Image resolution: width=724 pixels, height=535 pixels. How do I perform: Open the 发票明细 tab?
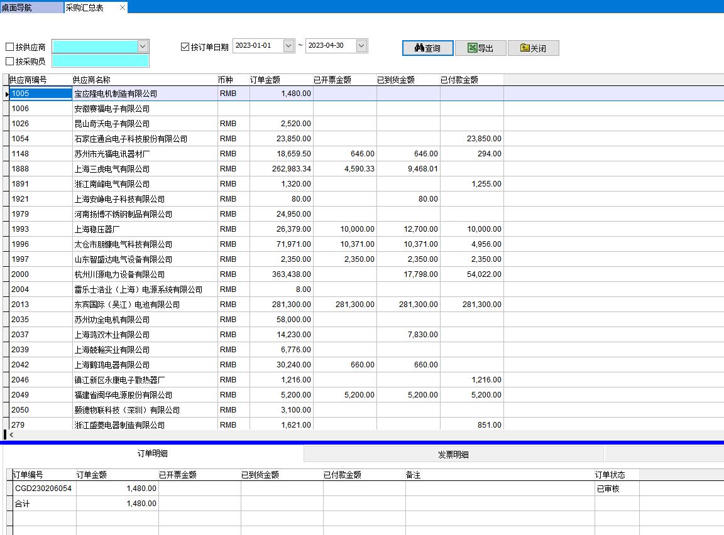pos(453,455)
